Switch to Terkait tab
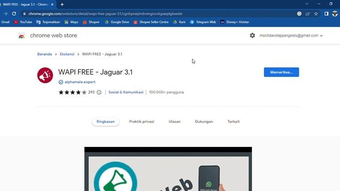The width and height of the screenshot is (340, 191). pos(234,121)
